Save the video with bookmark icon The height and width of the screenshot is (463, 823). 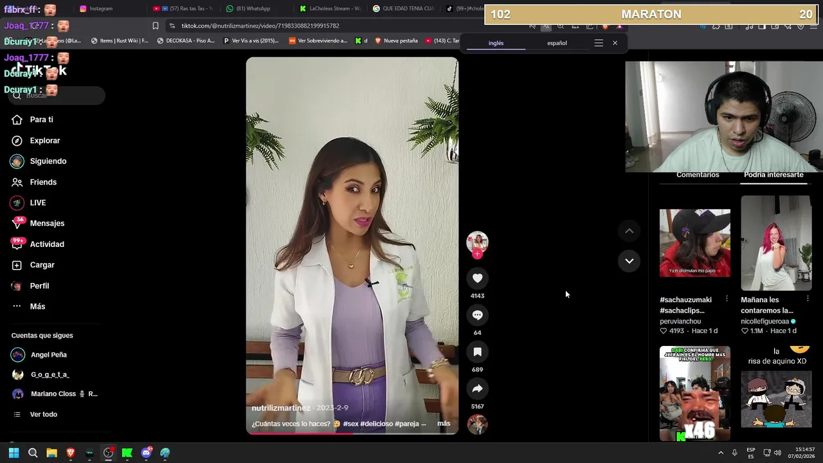(477, 352)
